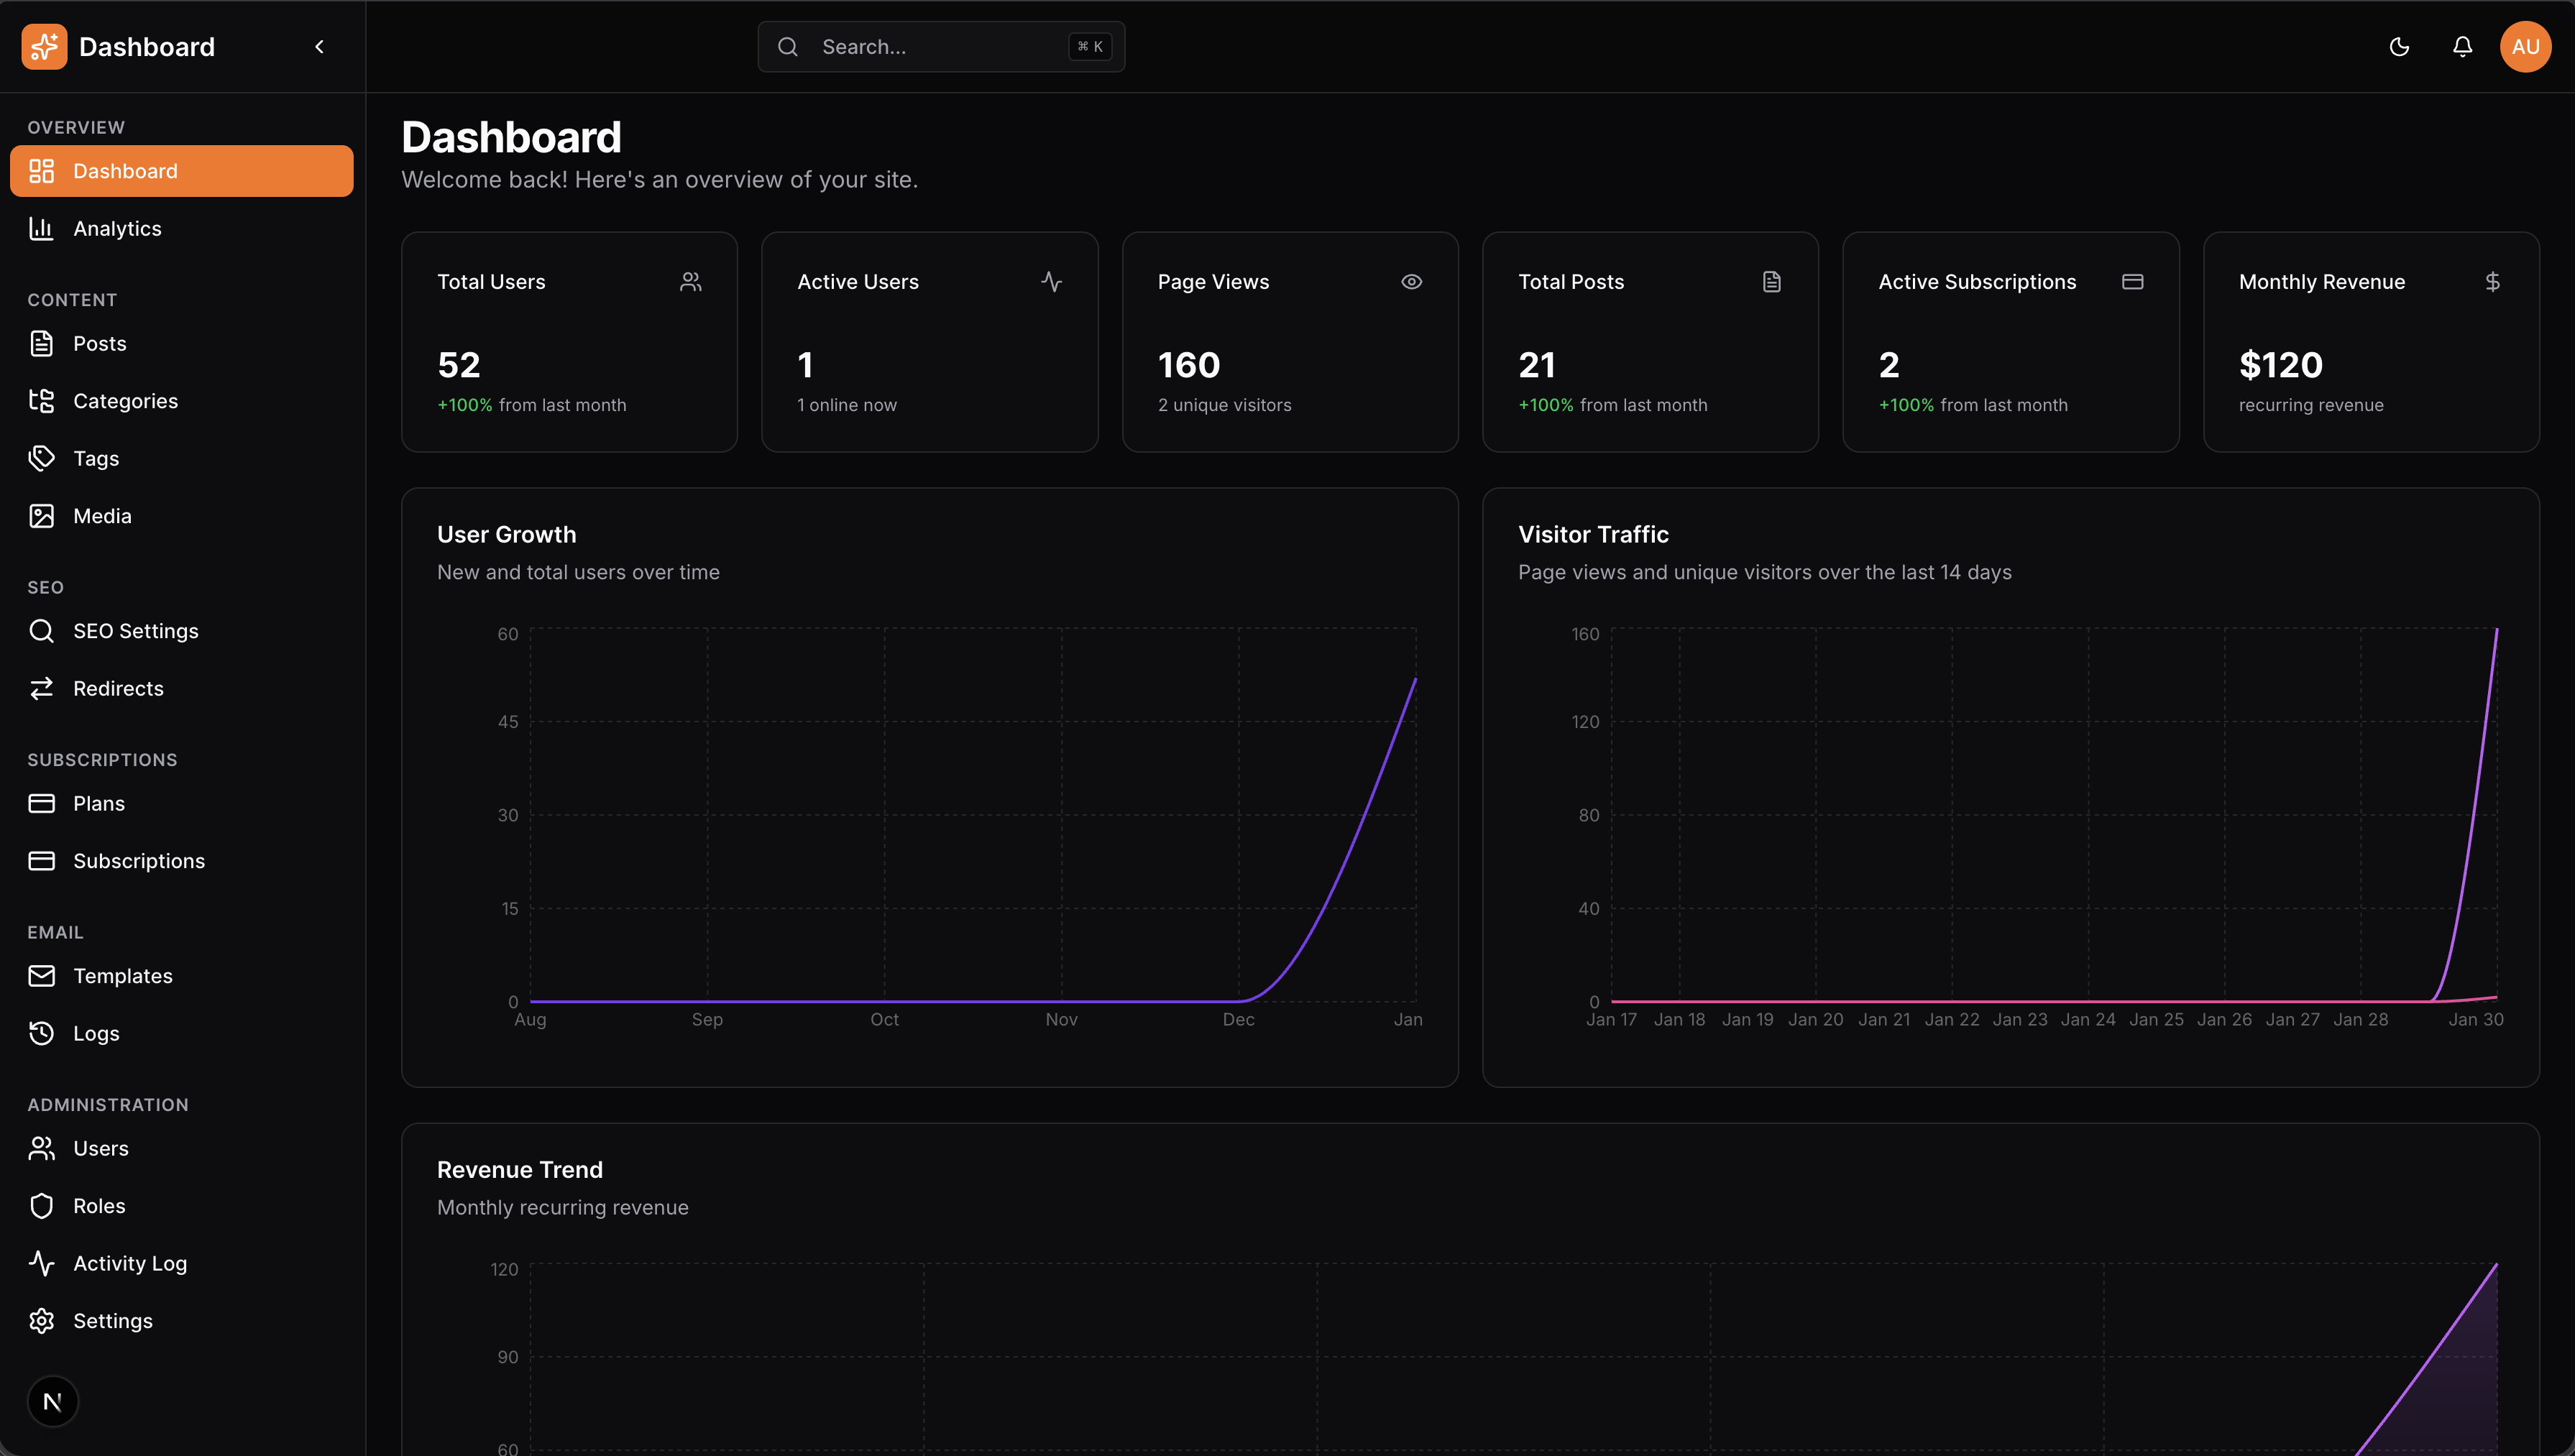Focus the Search input field
2575x1456 pixels.
tap(941, 47)
